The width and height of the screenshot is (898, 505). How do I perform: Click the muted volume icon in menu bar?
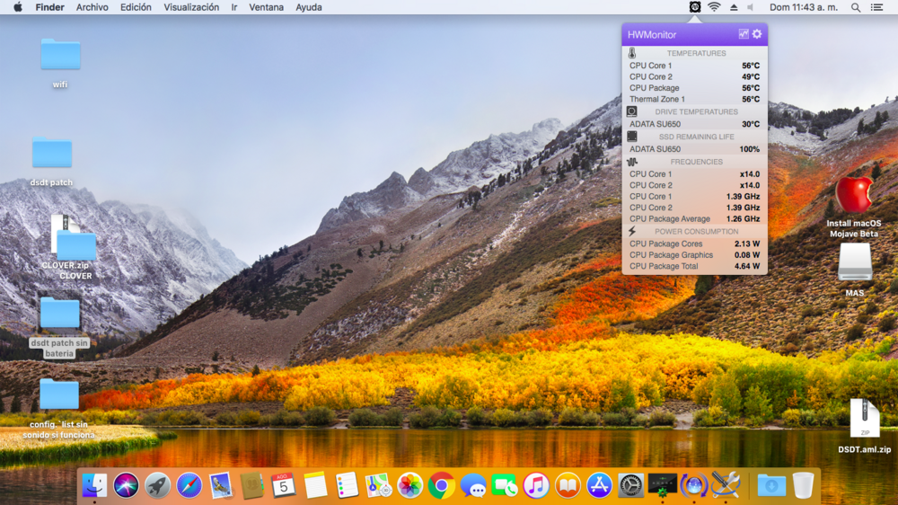(x=751, y=7)
